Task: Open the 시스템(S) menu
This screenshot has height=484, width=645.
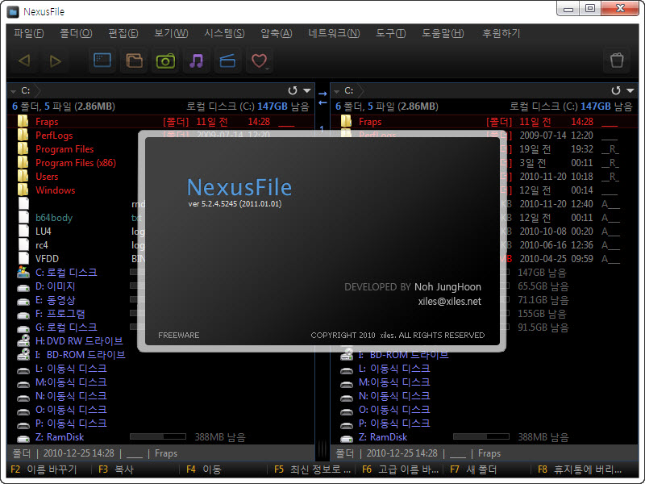Action: pyautogui.click(x=225, y=33)
